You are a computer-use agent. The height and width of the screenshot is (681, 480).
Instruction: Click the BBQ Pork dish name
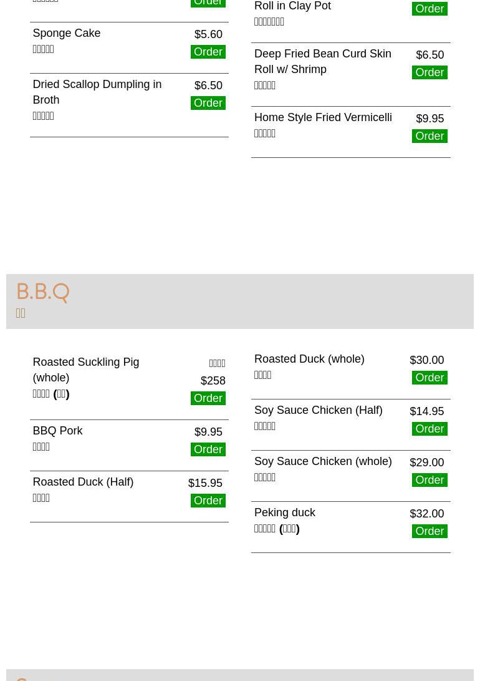pyautogui.click(x=57, y=431)
